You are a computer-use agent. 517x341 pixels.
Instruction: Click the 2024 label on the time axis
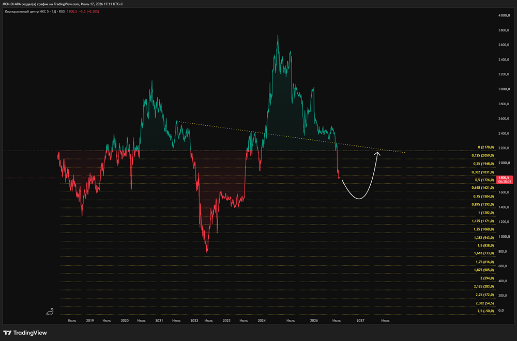click(x=262, y=320)
